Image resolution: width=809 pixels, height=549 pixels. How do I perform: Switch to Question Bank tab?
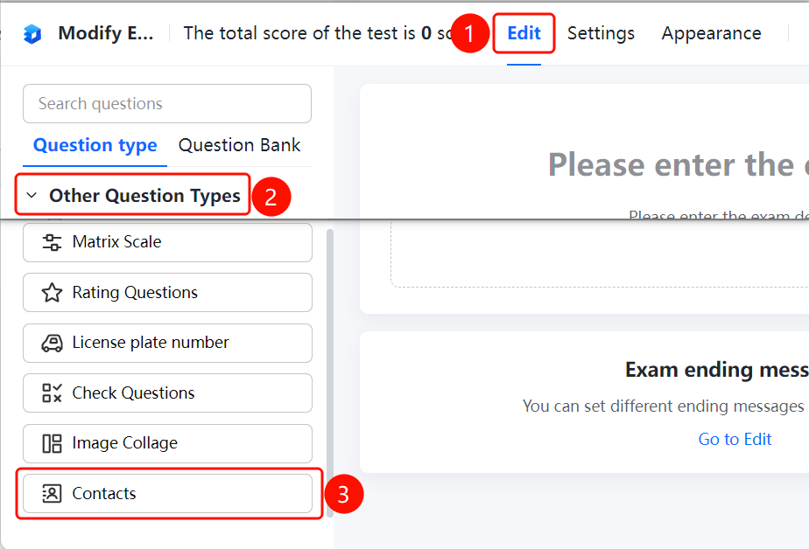tap(239, 145)
